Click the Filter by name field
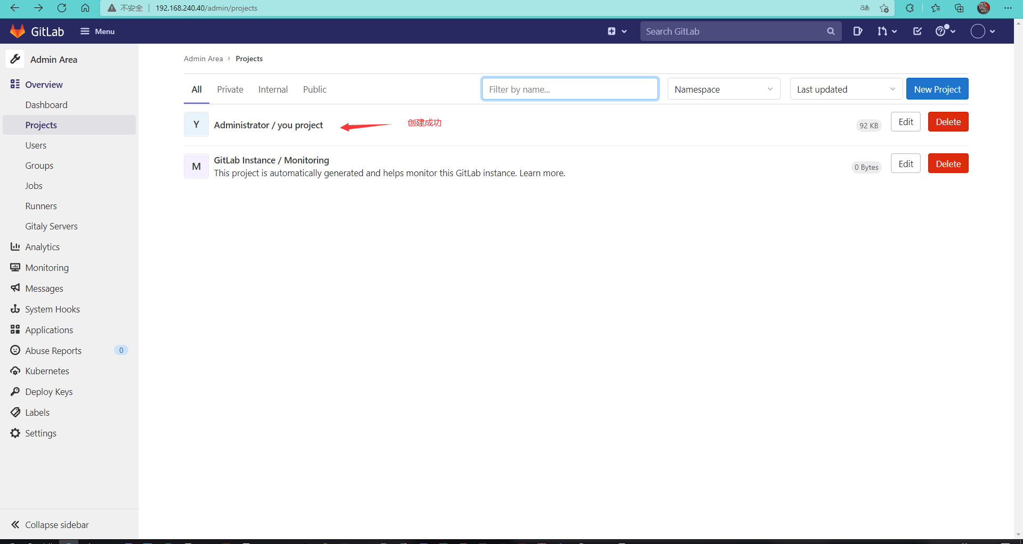Image resolution: width=1023 pixels, height=544 pixels. click(570, 89)
